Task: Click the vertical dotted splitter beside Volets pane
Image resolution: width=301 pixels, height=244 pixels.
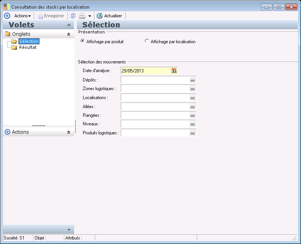Action: [x=76, y=127]
